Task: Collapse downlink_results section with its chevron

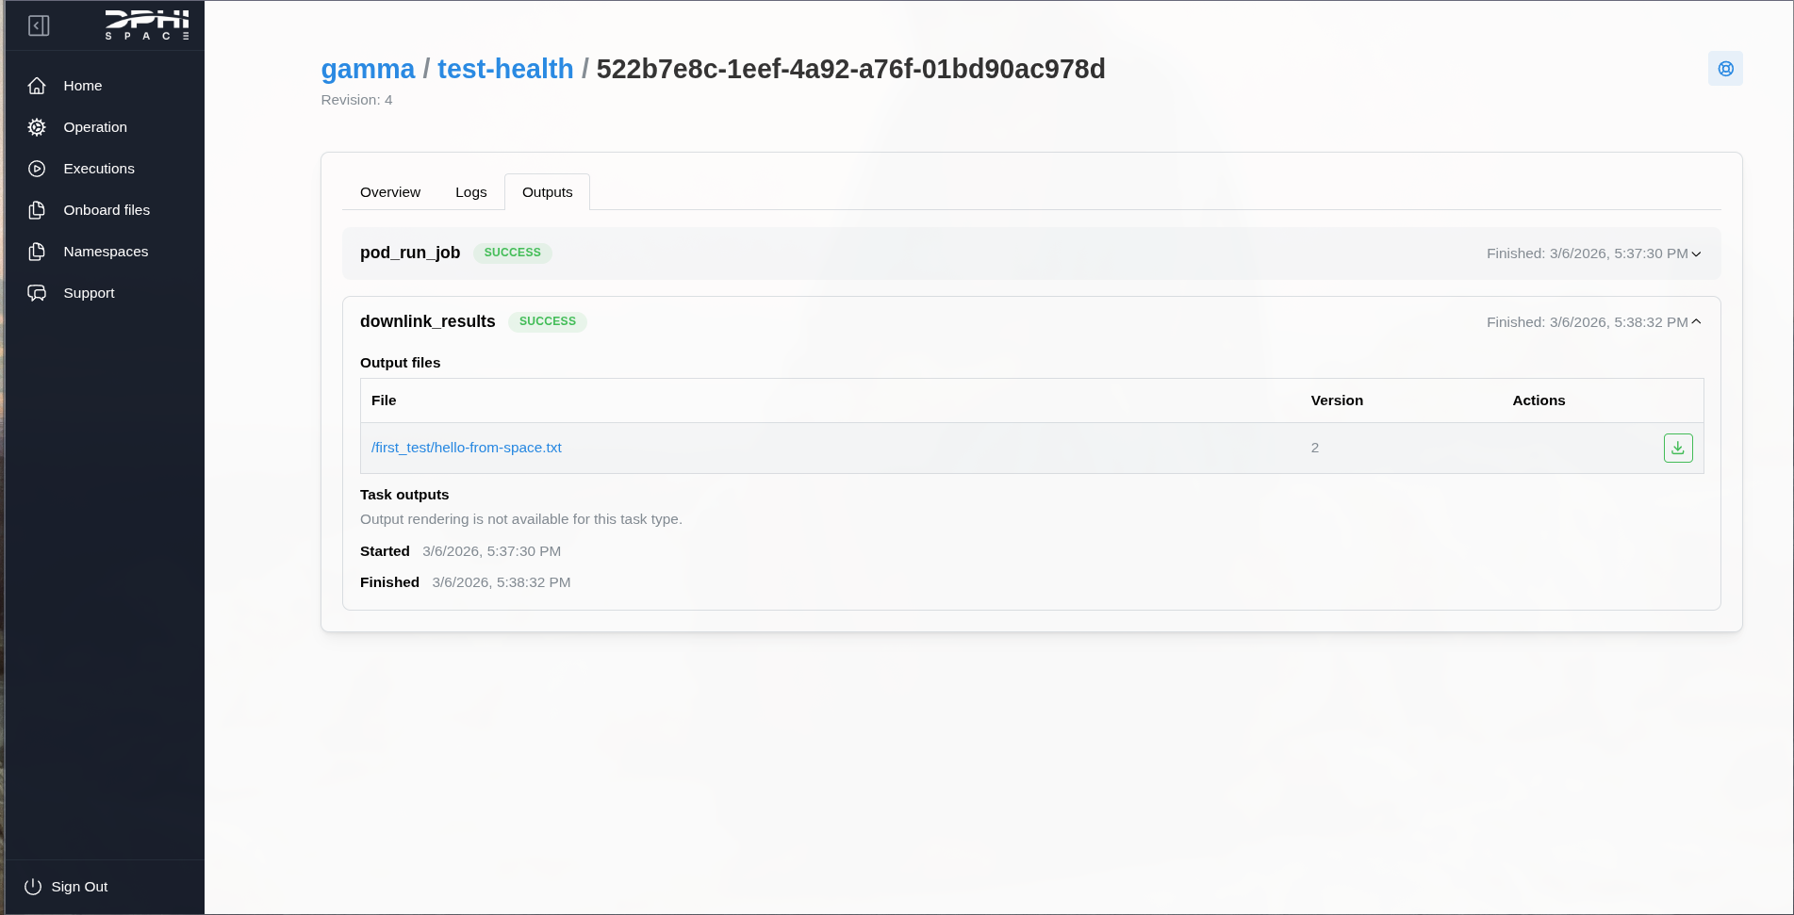Action: (1696, 322)
